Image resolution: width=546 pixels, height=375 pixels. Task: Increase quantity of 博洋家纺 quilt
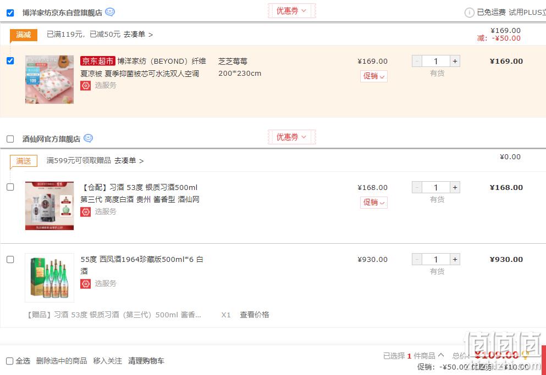point(455,61)
